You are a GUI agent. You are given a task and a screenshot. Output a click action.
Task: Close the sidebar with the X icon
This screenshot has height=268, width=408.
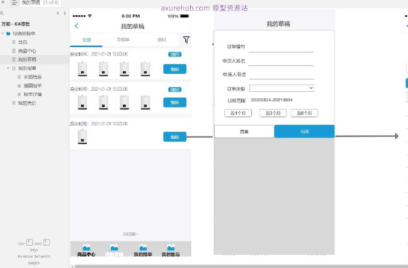pyautogui.click(x=3, y=2)
